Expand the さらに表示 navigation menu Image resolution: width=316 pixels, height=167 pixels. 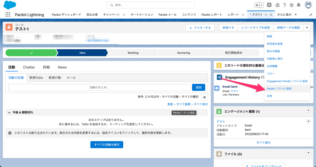coord(287,14)
